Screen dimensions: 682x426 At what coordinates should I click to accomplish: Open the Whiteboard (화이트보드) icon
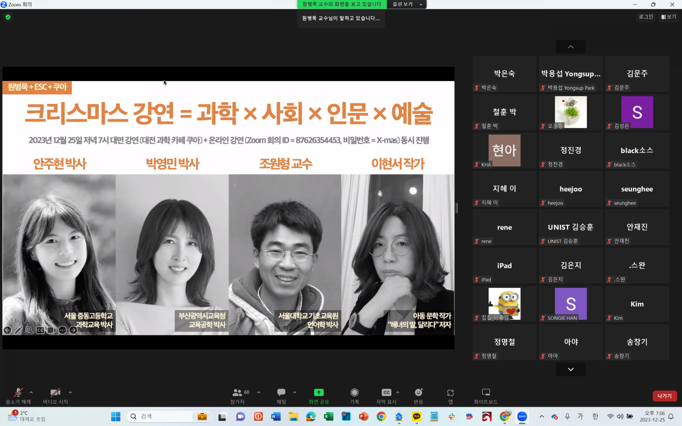[x=486, y=393]
